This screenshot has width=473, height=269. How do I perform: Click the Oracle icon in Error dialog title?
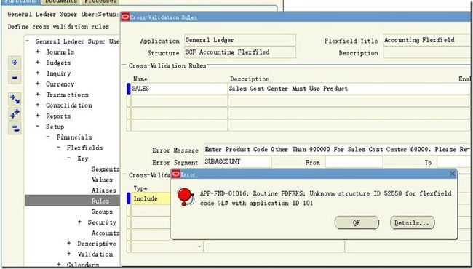click(x=176, y=174)
